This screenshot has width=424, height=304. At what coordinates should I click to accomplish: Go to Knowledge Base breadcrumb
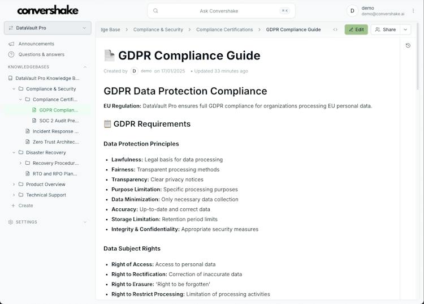click(110, 29)
